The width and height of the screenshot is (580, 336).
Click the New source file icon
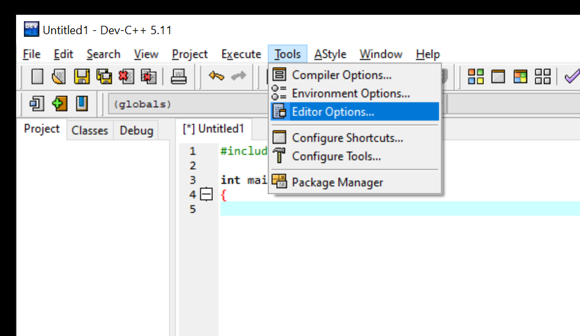click(x=37, y=77)
